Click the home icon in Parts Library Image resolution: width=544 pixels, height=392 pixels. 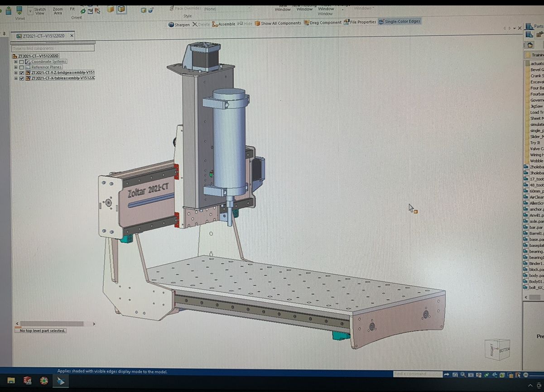(530, 45)
